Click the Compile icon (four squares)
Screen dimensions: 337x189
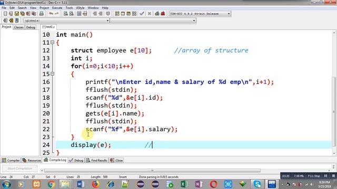pyautogui.click(x=117, y=14)
